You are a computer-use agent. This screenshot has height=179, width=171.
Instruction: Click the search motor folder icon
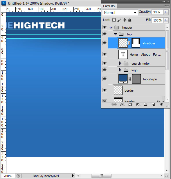pos(126,63)
